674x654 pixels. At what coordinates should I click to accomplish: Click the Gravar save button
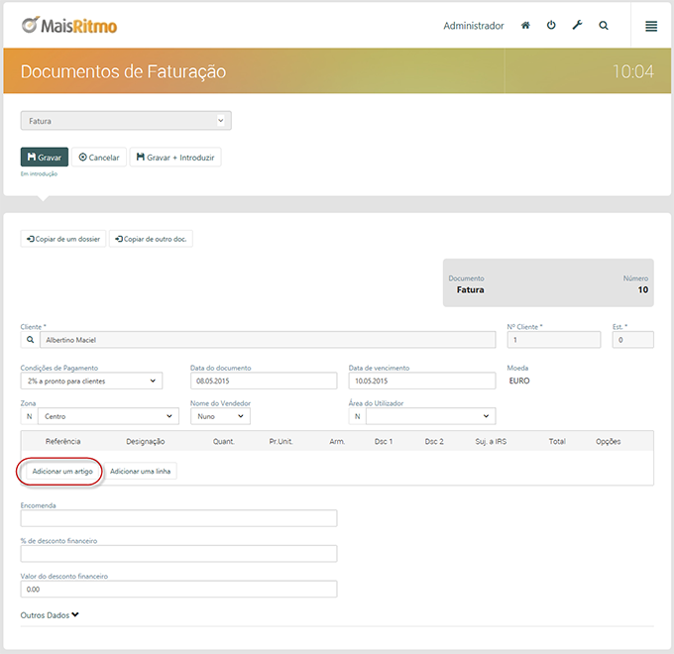tap(45, 157)
